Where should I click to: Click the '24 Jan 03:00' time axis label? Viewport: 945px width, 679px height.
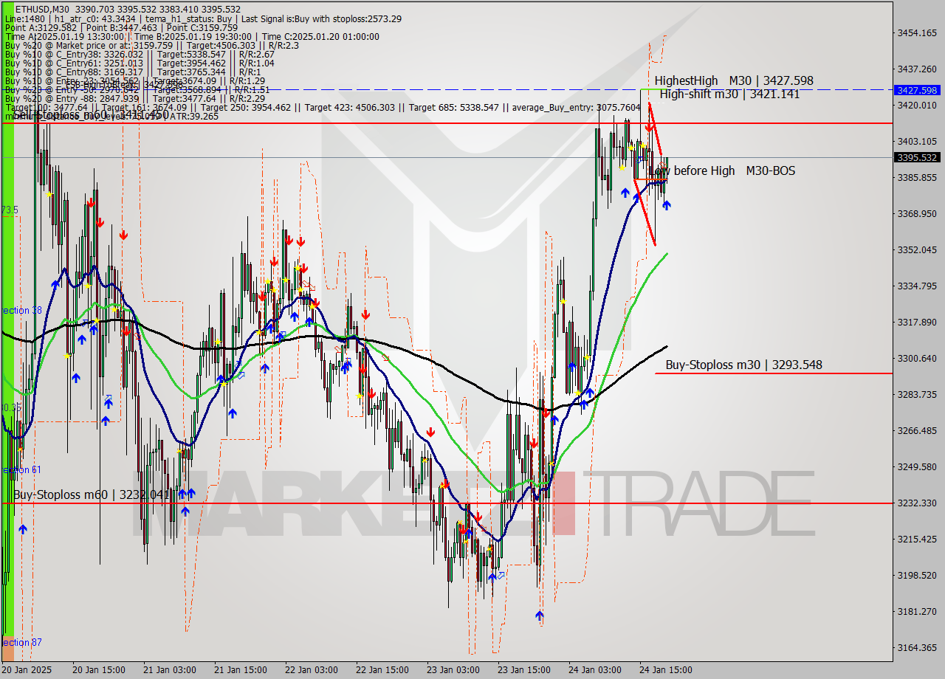[594, 670]
